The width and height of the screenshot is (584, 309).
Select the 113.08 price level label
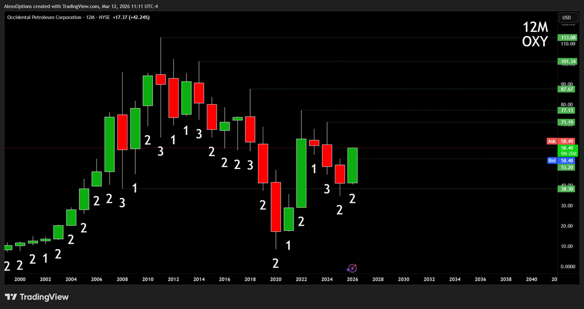coord(567,37)
